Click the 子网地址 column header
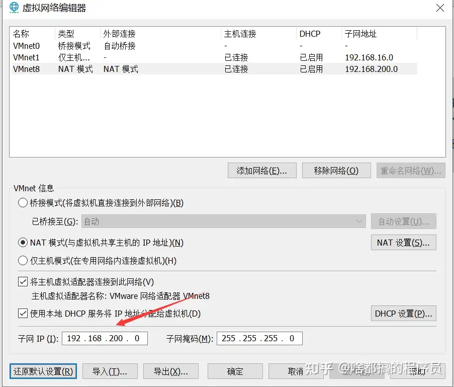The height and width of the screenshot is (387, 454). pyautogui.click(x=379, y=34)
